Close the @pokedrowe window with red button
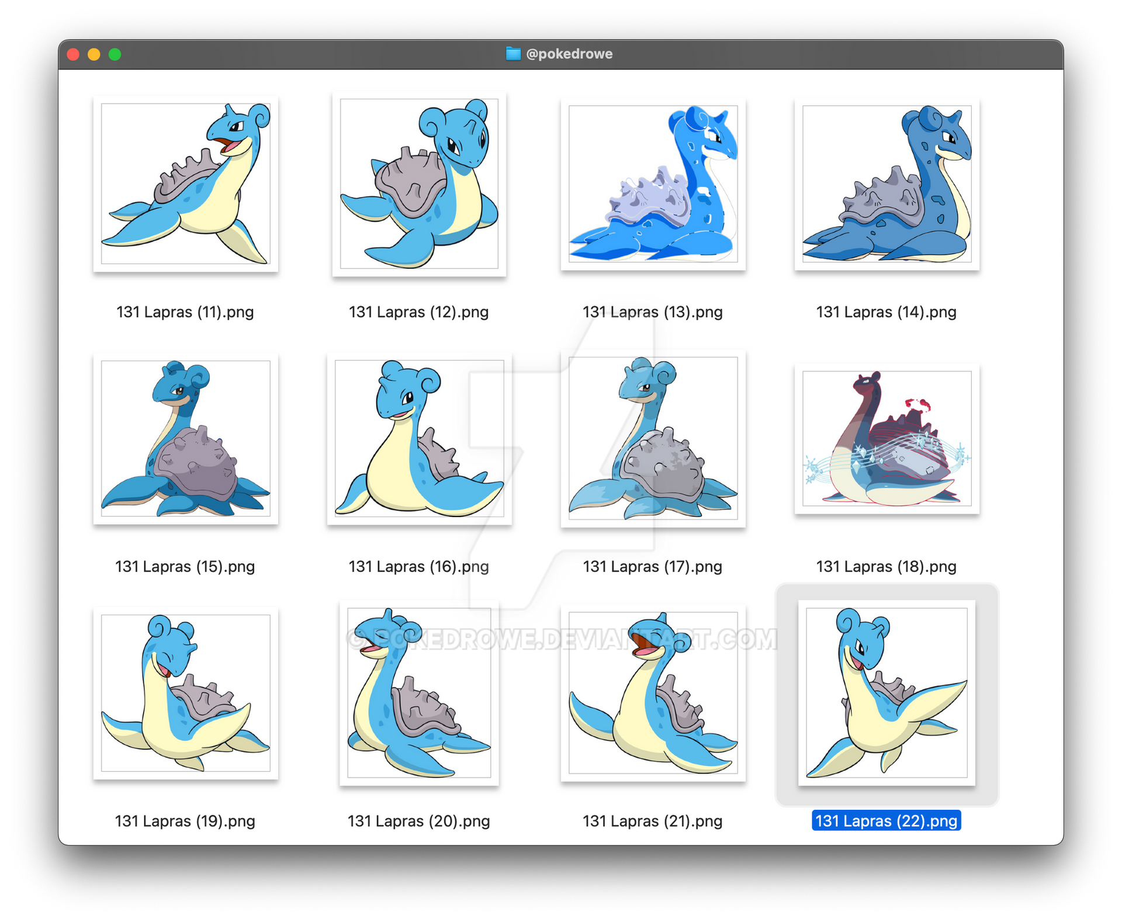Image resolution: width=1122 pixels, height=922 pixels. click(73, 54)
